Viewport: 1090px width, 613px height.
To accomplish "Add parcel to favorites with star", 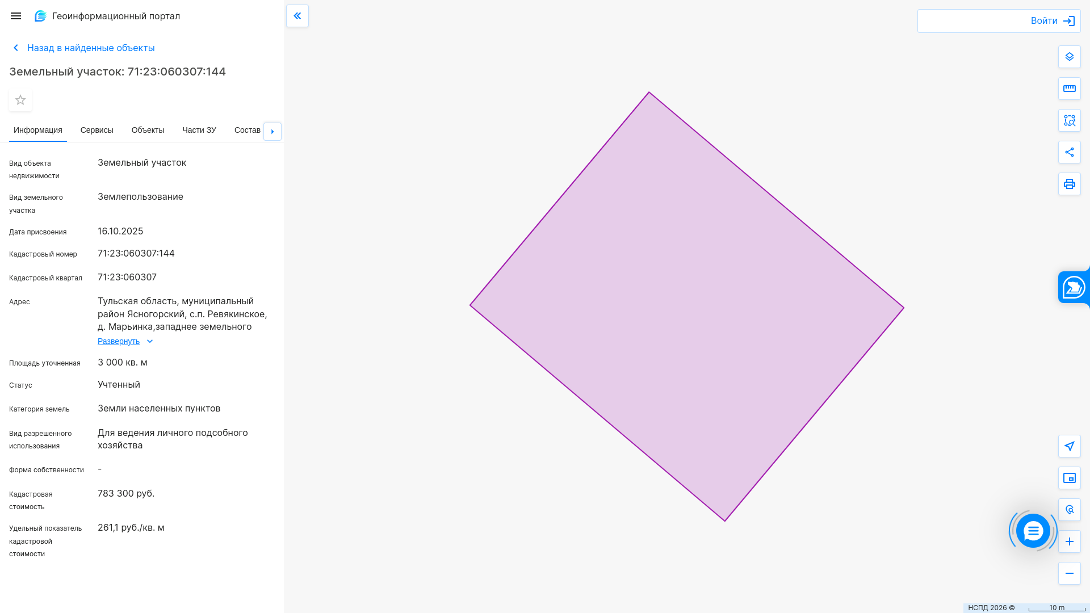I will [x=20, y=100].
